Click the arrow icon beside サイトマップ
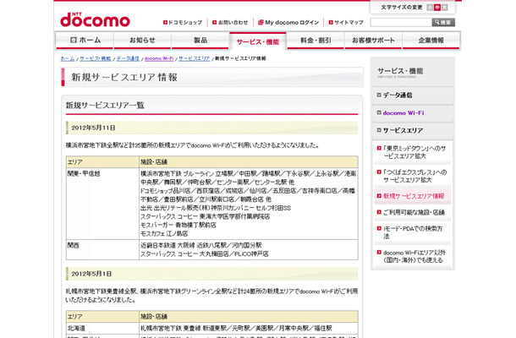Screen dimensions: 516x338 pyautogui.click(x=331, y=22)
